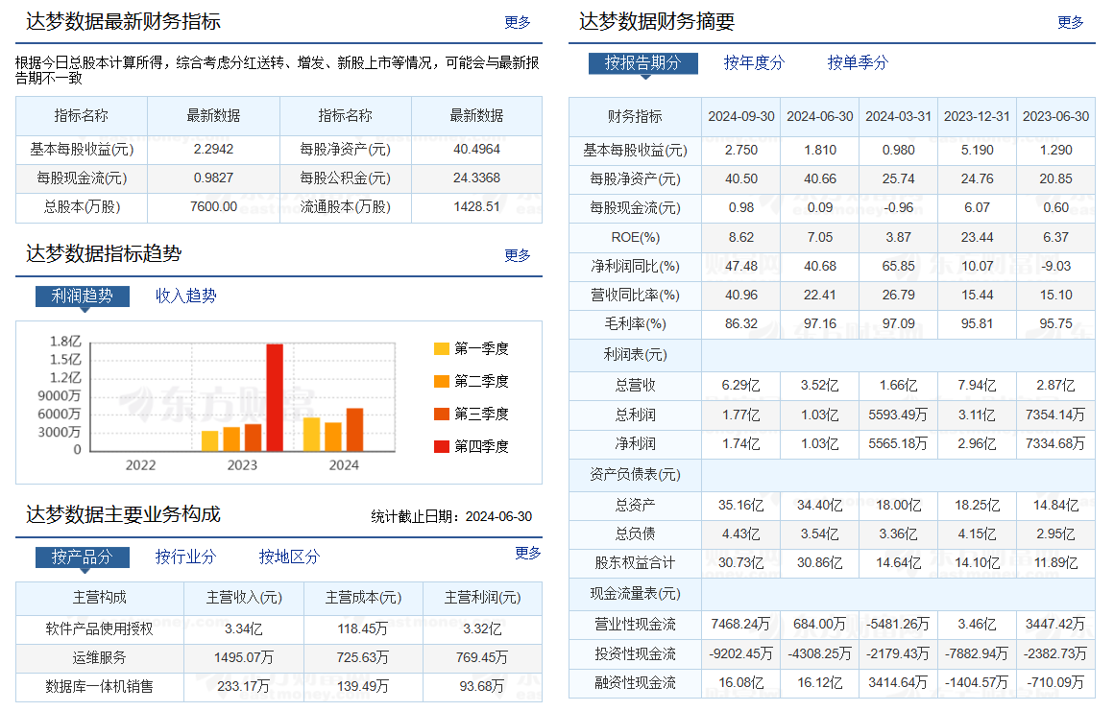This screenshot has height=711, width=1114.
Task: Click the 财务指标 header cell
Action: point(635,116)
